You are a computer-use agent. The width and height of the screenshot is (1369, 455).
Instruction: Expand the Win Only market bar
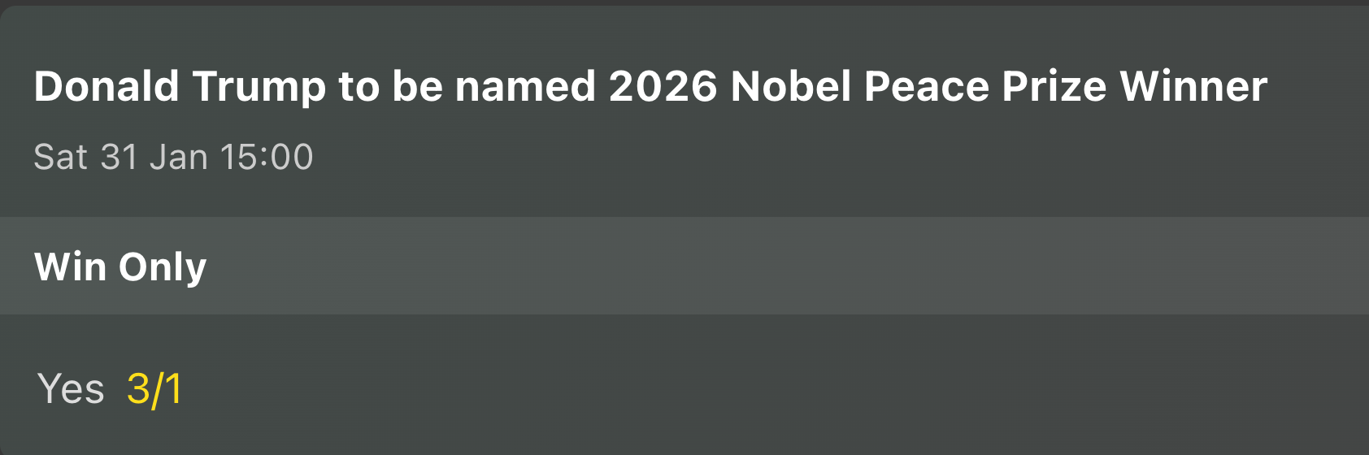[684, 266]
